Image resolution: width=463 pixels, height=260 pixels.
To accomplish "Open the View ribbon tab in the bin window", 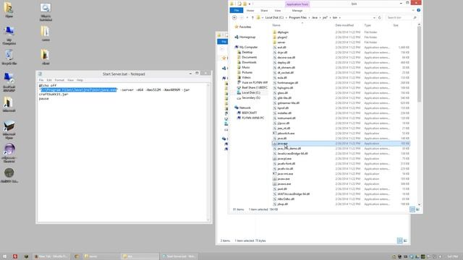I will pos(278,11).
